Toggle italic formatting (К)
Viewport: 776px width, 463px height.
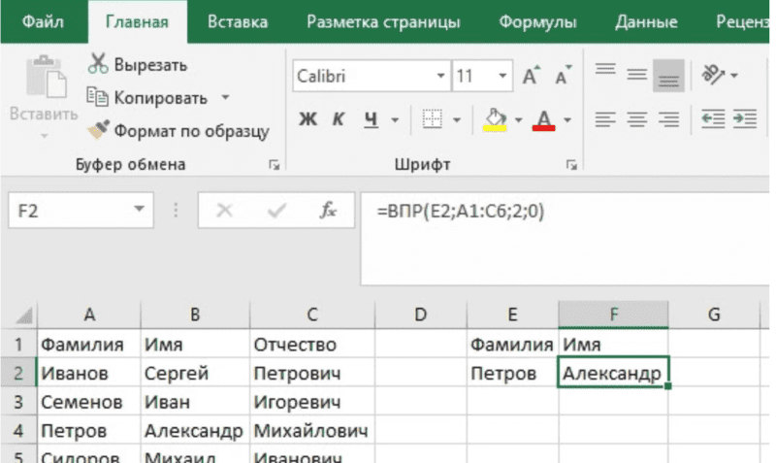pyautogui.click(x=339, y=119)
